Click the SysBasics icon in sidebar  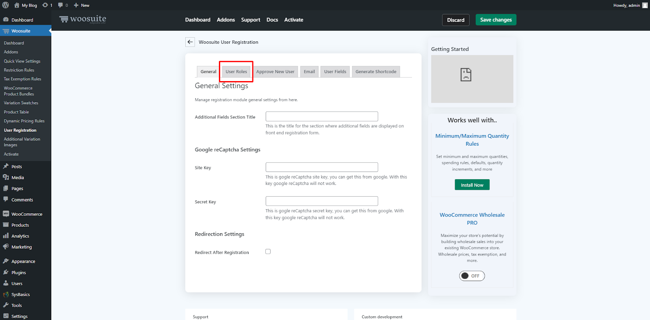point(6,294)
